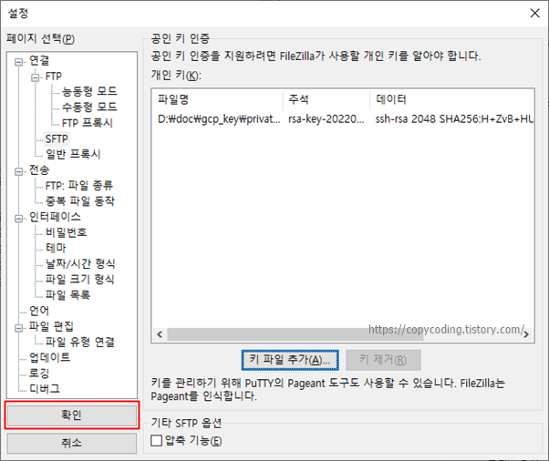Collapse the 파일 편집 tree node
This screenshot has height=461, width=549.
pyautogui.click(x=18, y=328)
